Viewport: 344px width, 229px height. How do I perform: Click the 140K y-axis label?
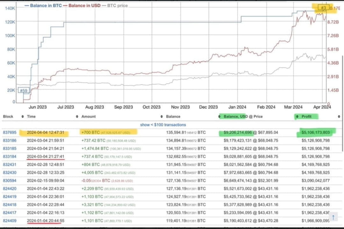click(x=10, y=8)
